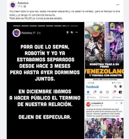Screen dimensions: 129x139
Task: Select the Facebook Home tab icon
Action: tap(88, 92)
